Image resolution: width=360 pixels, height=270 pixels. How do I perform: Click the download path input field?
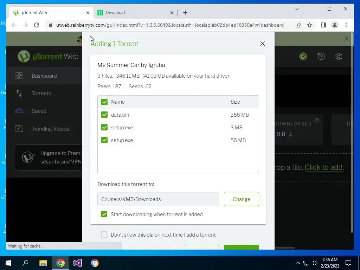(x=158, y=199)
